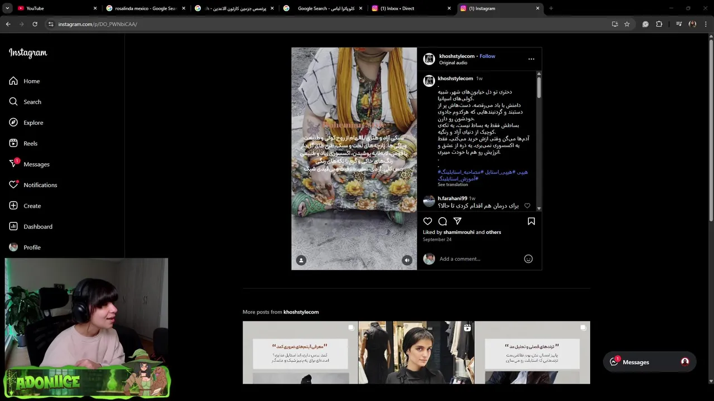
Task: Open emoji picker in comment box
Action: (528, 259)
